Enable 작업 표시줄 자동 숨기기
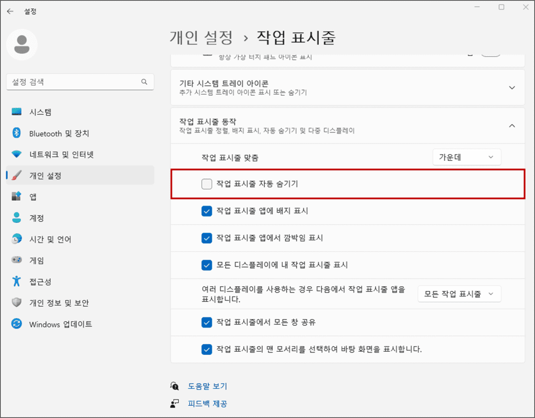 (207, 183)
